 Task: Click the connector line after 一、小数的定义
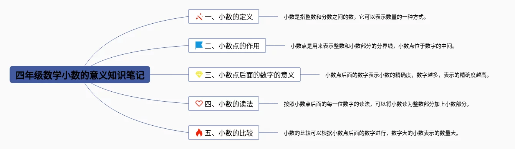(x=268, y=17)
